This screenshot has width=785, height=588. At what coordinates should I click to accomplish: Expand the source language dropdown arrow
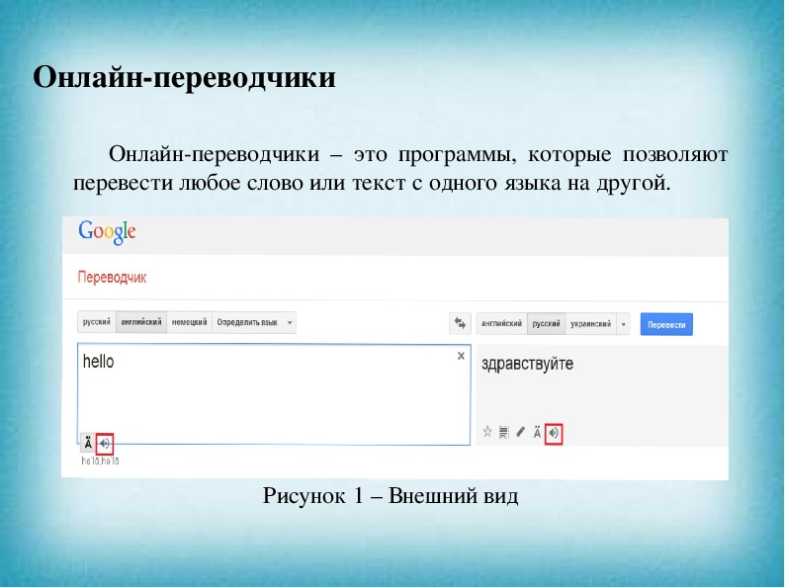[x=290, y=323]
